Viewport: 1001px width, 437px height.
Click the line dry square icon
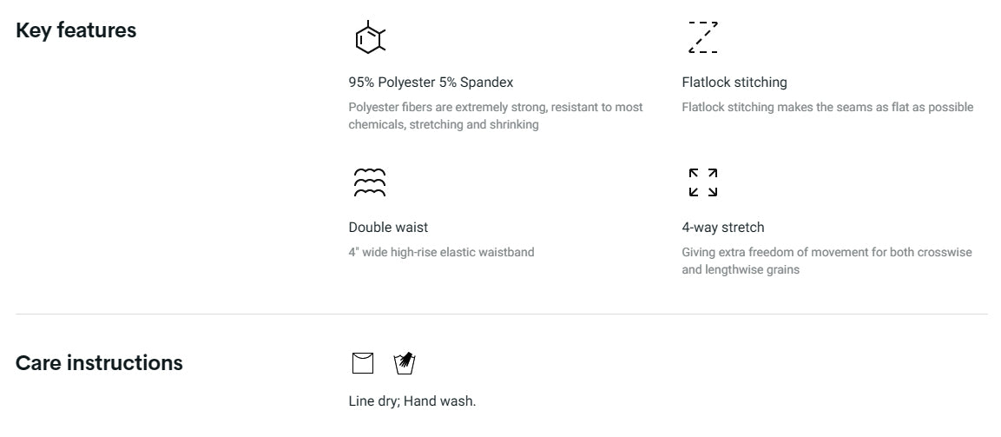click(x=363, y=363)
